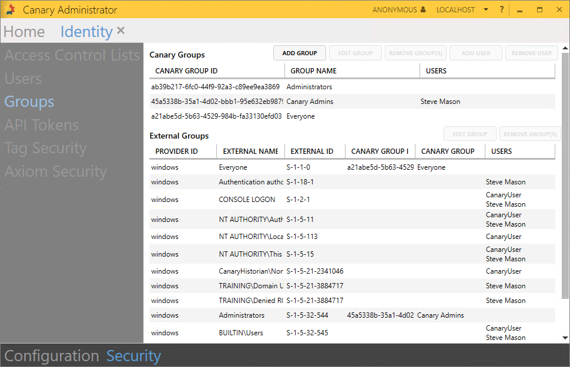Image resolution: width=570 pixels, height=367 pixels.
Task: Select Everyone in Canary Groups table
Action: tap(301, 116)
